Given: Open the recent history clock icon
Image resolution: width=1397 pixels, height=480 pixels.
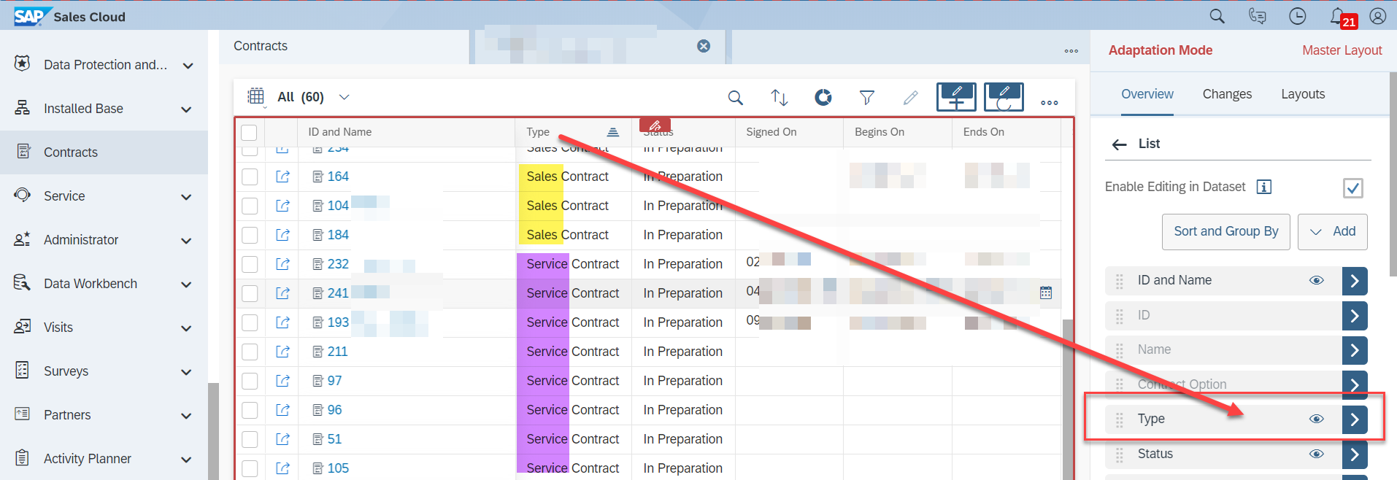Looking at the screenshot, I should click(x=1297, y=16).
